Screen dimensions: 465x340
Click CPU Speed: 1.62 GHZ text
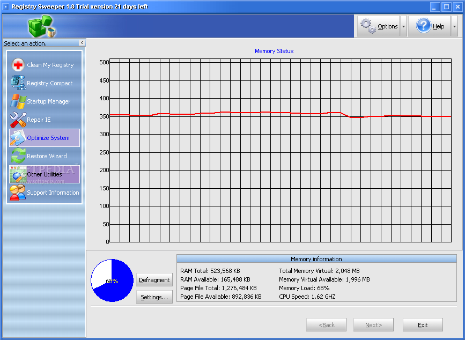[x=307, y=297]
